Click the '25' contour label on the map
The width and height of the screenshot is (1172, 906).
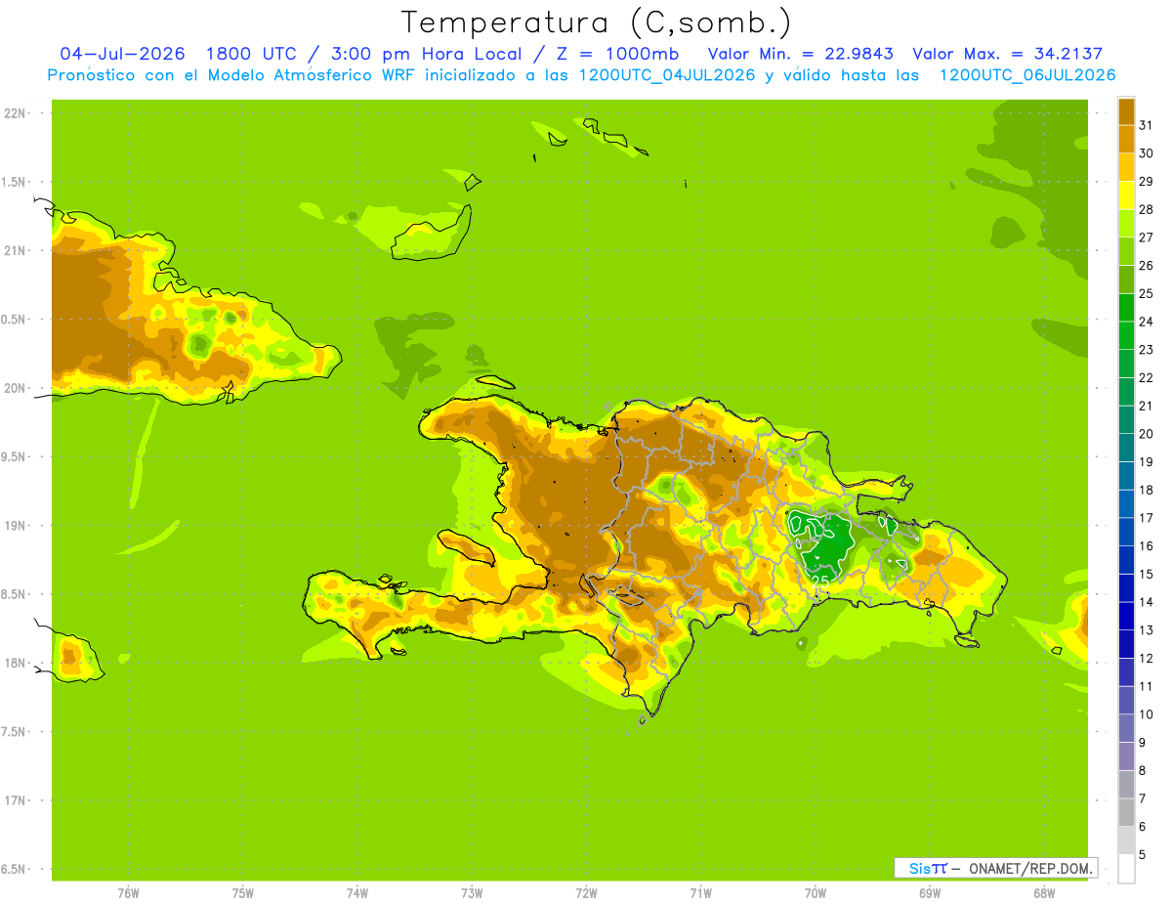click(821, 581)
